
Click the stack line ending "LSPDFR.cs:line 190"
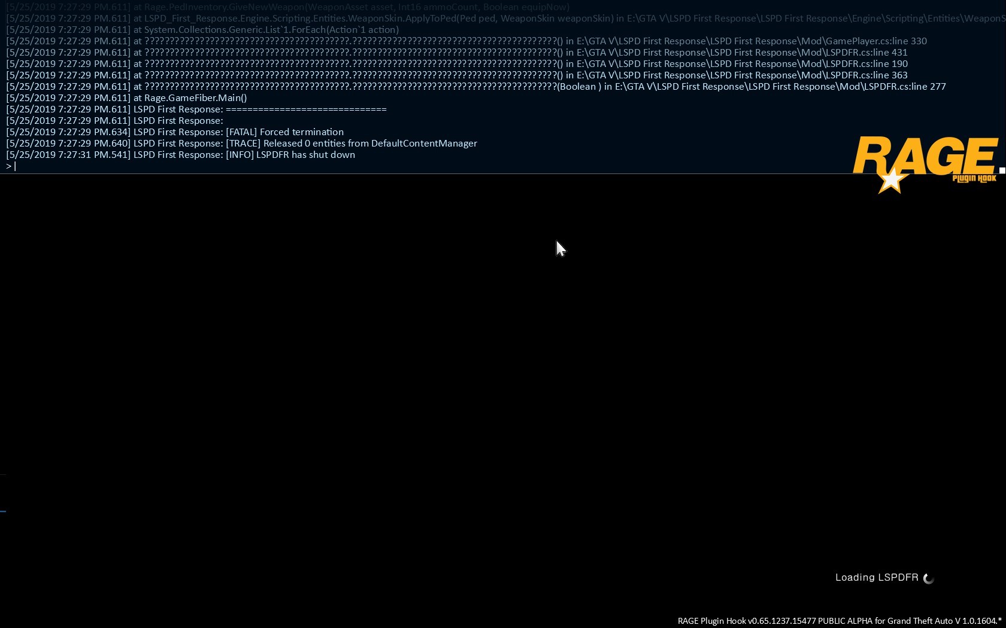[x=457, y=64]
